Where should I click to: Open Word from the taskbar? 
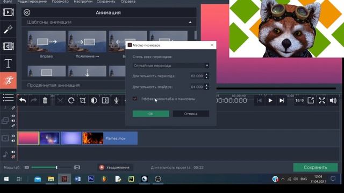77,179
